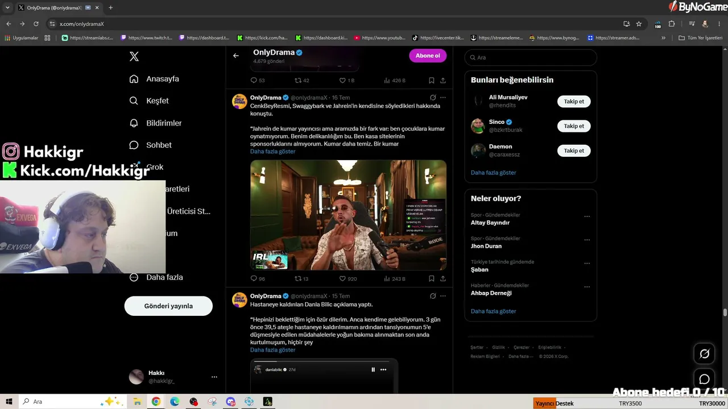The height and width of the screenshot is (409, 728).
Task: Click the Chrome back button
Action: 9,24
